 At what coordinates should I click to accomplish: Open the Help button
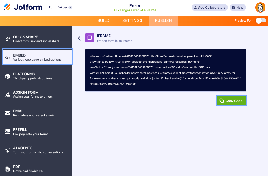coord(238,7)
